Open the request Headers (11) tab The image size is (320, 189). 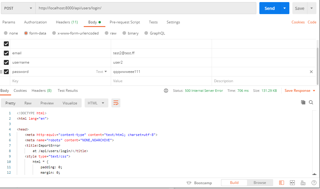[x=67, y=22]
